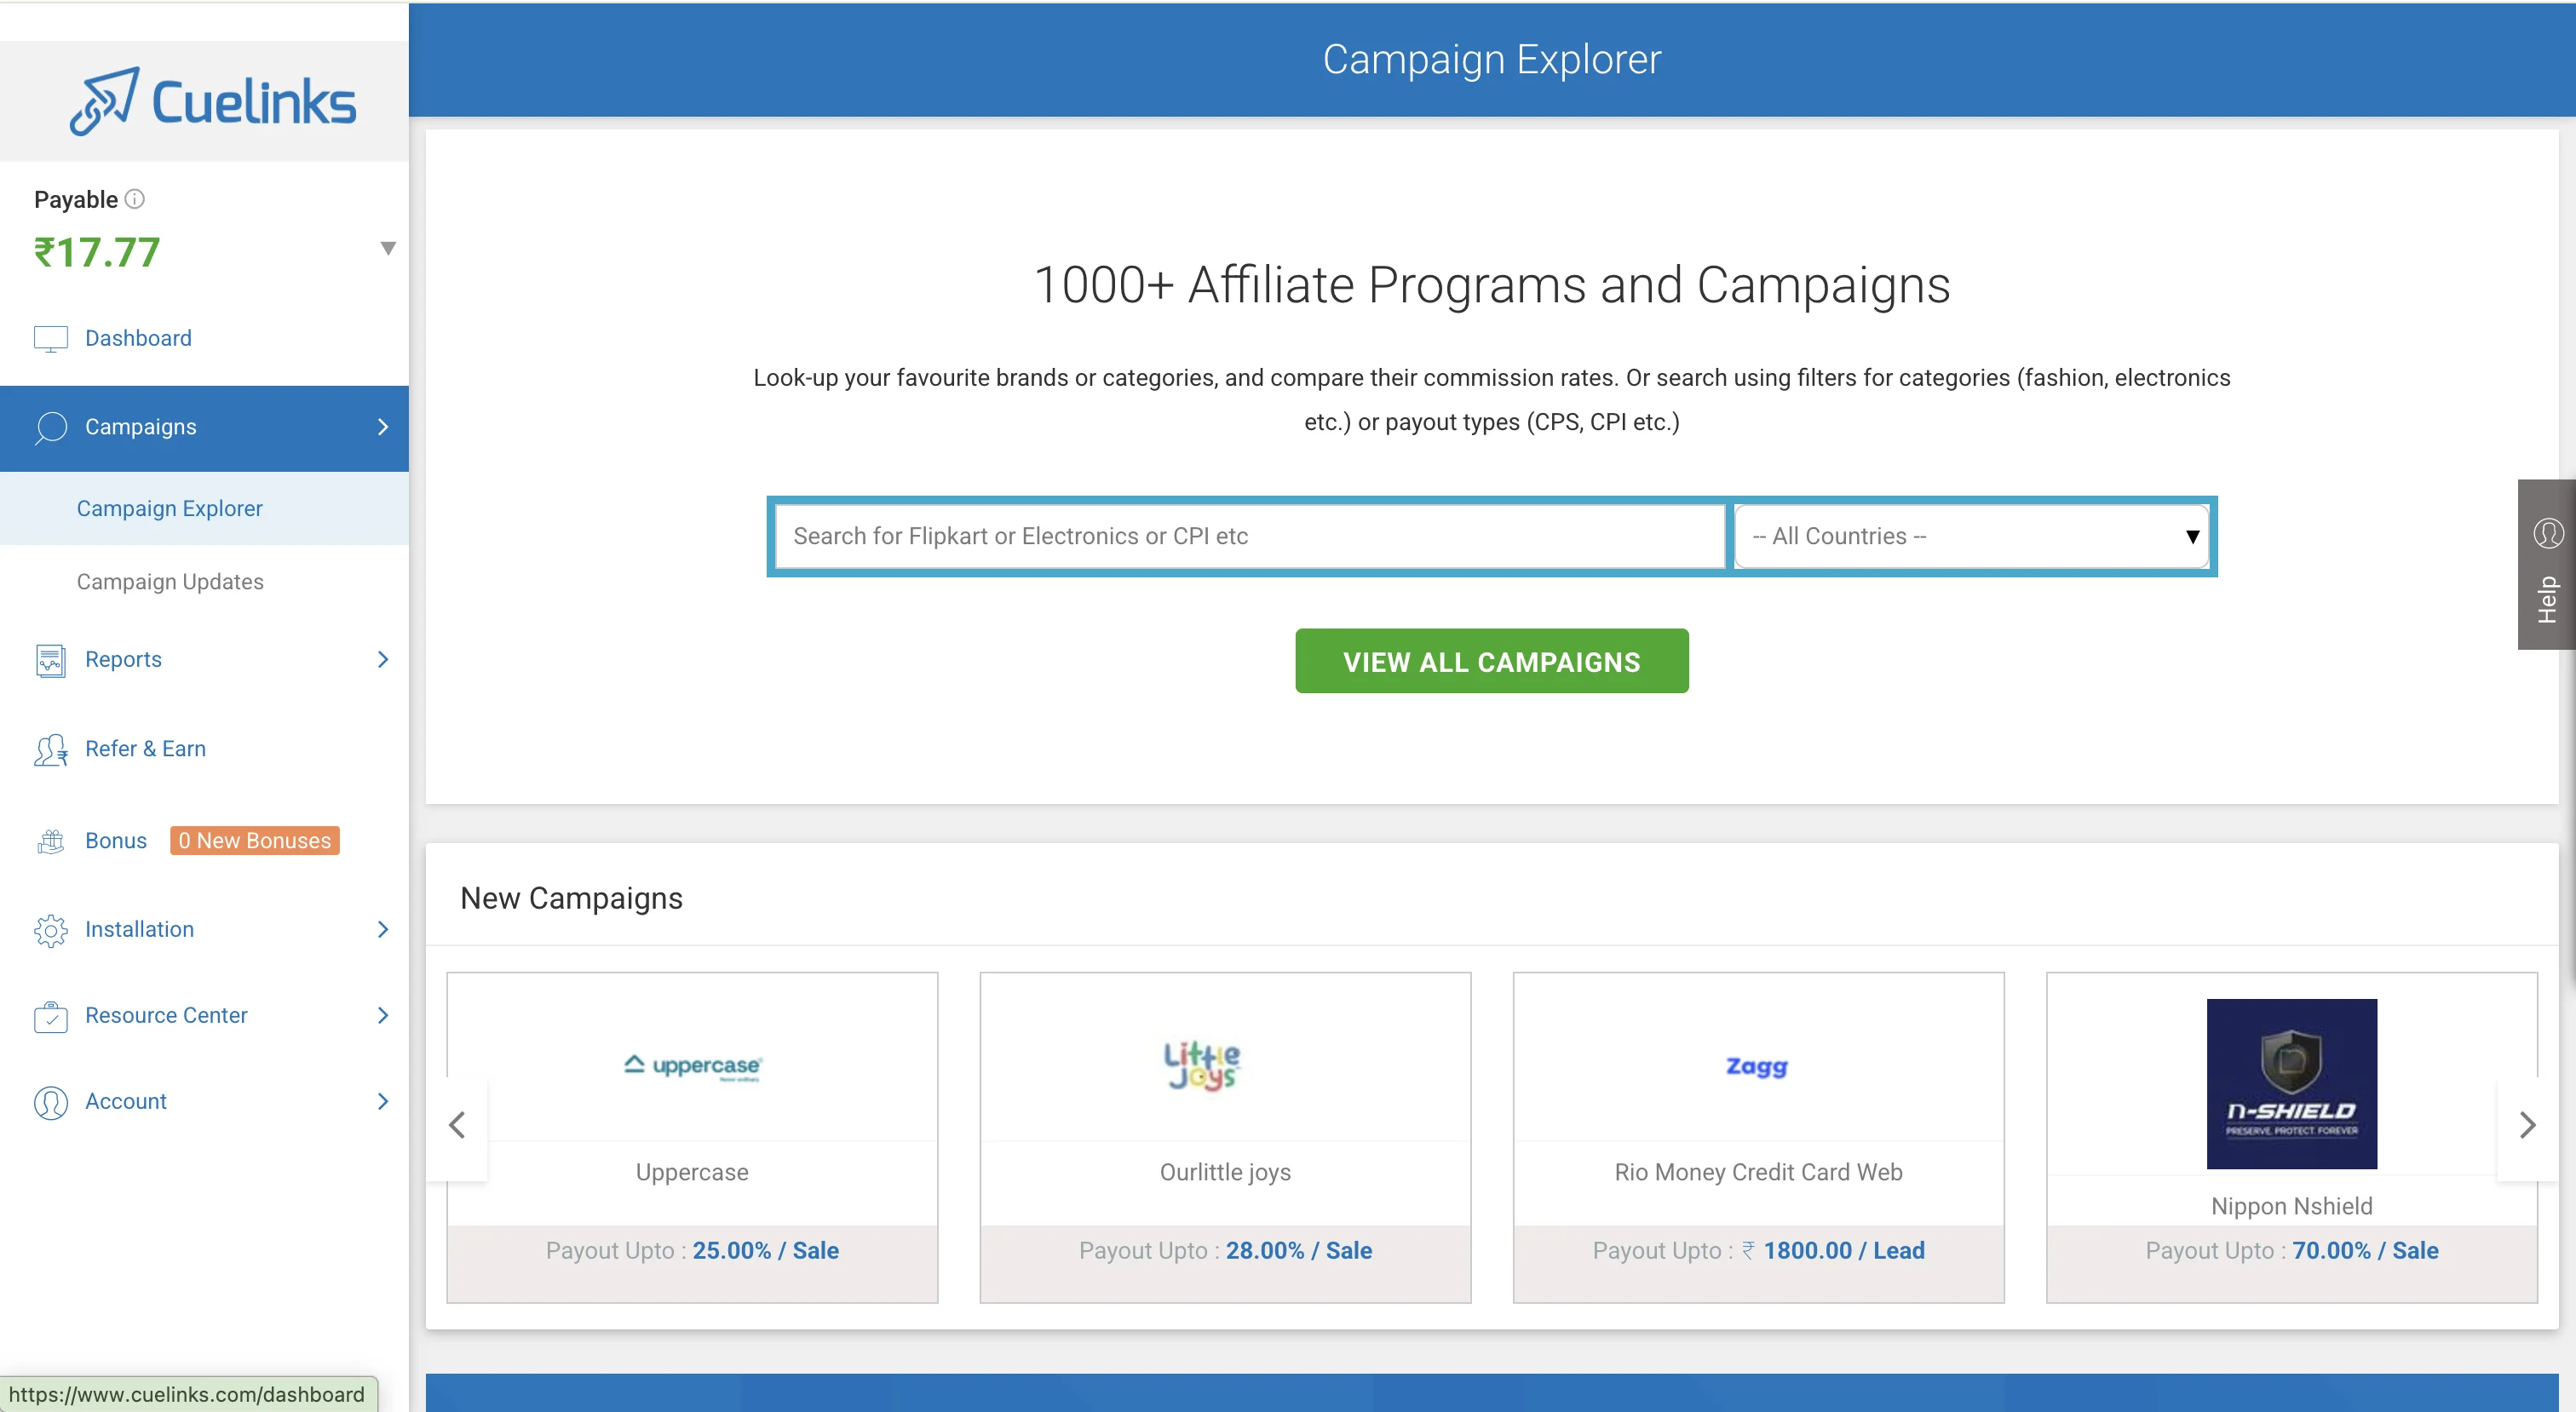
Task: Open the Nippon Nshield campaign thumbnail
Action: (x=2291, y=1084)
